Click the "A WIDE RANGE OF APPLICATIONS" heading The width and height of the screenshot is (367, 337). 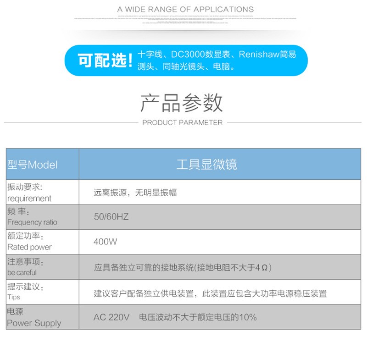(185, 9)
